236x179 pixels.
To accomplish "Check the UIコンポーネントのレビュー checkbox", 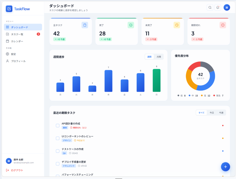I will click(58, 138).
